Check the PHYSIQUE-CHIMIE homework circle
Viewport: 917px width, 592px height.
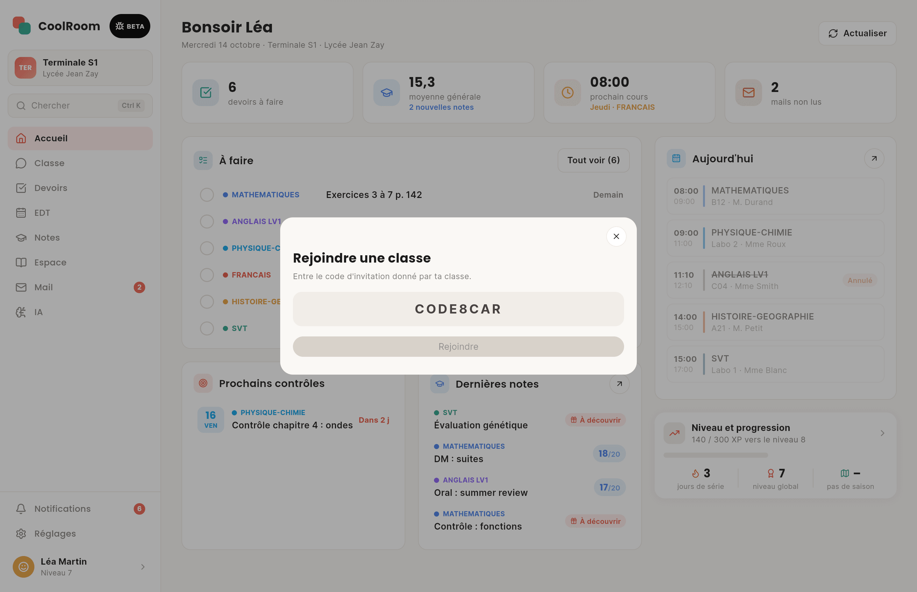click(207, 248)
